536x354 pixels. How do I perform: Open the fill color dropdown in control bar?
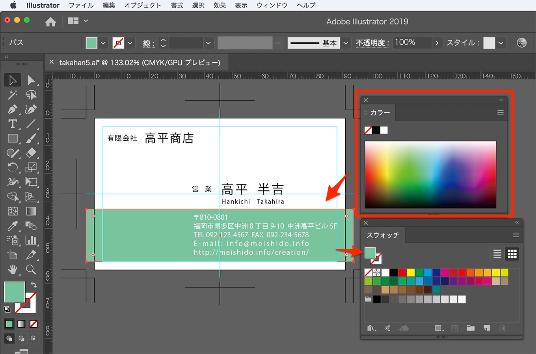tap(103, 43)
